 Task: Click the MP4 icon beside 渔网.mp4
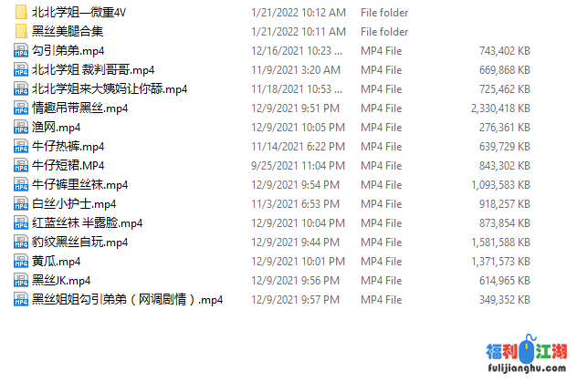click(21, 127)
